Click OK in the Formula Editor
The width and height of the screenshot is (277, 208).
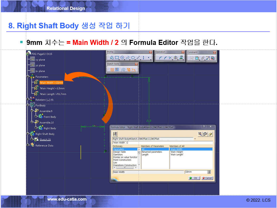[x=194, y=178]
